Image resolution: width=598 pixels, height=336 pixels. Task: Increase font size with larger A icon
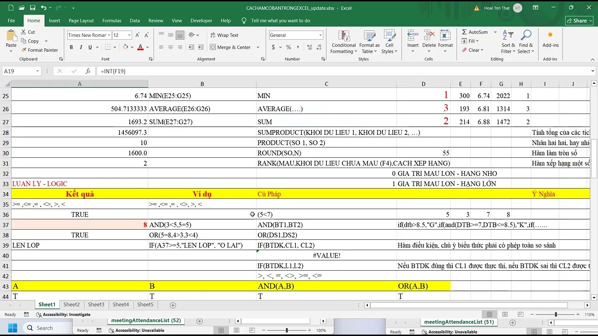point(137,35)
